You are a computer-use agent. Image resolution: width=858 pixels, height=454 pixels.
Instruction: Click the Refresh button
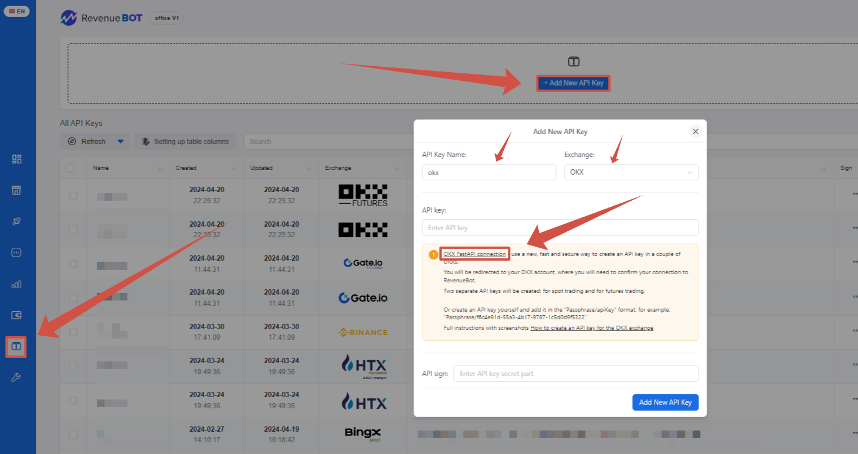87,141
